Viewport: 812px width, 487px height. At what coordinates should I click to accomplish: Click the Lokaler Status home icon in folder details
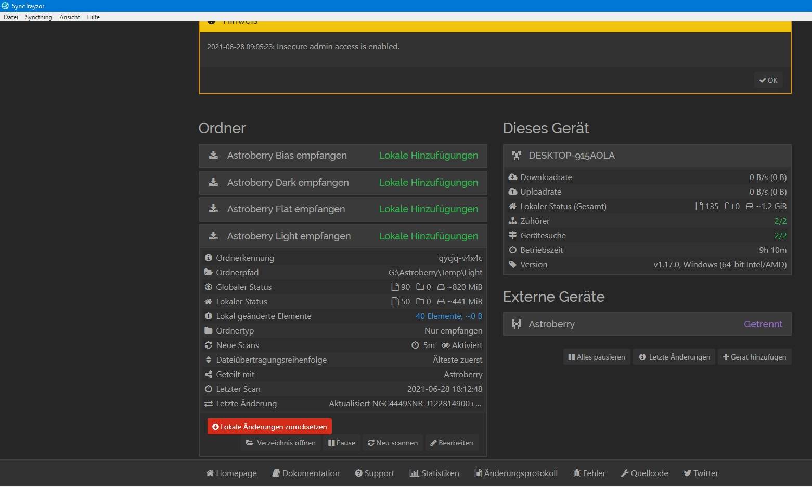pos(209,301)
